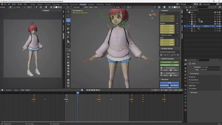The width and height of the screenshot is (222, 125).
Task: Open the Keying dropdown in timeline
Action: 17,90
